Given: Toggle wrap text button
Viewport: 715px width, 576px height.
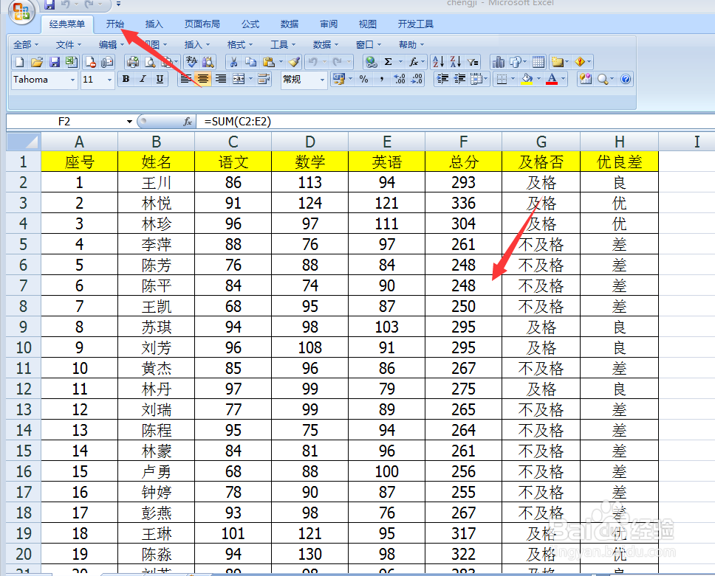Looking at the screenshot, I should (x=264, y=79).
